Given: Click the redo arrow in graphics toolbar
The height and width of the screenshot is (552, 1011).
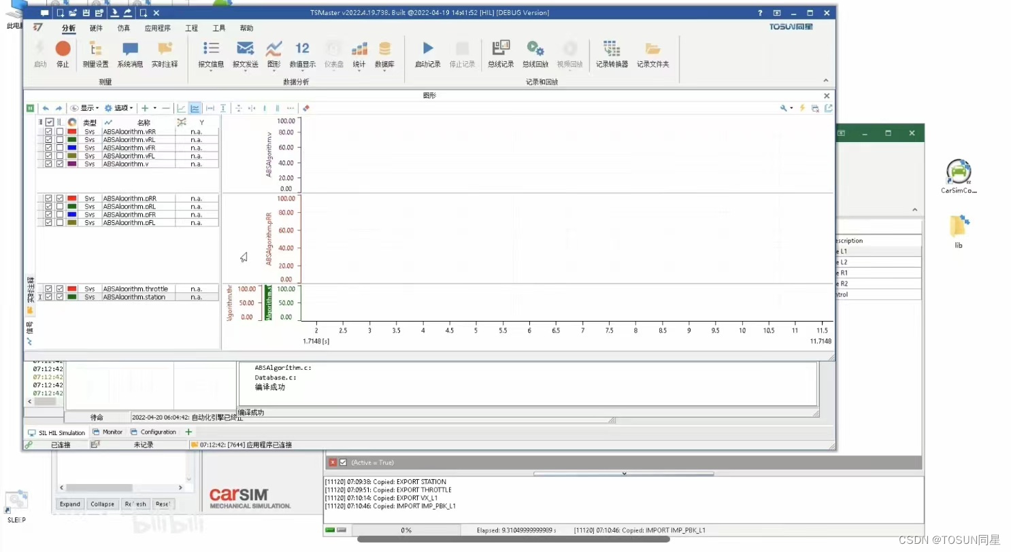Looking at the screenshot, I should tap(59, 108).
